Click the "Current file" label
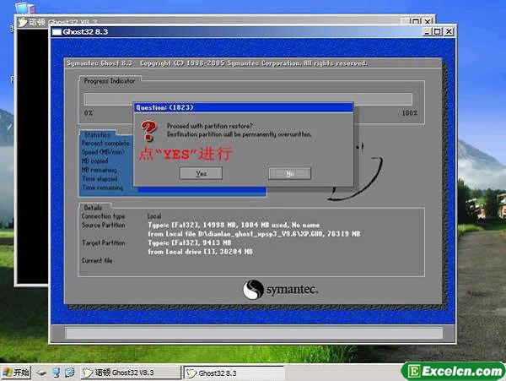The height and width of the screenshot is (381, 506). point(97,260)
